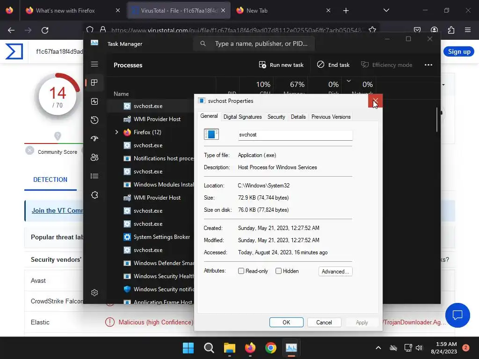This screenshot has height=359, width=479.
Task: Open Advanced attributes button
Action: (x=335, y=272)
